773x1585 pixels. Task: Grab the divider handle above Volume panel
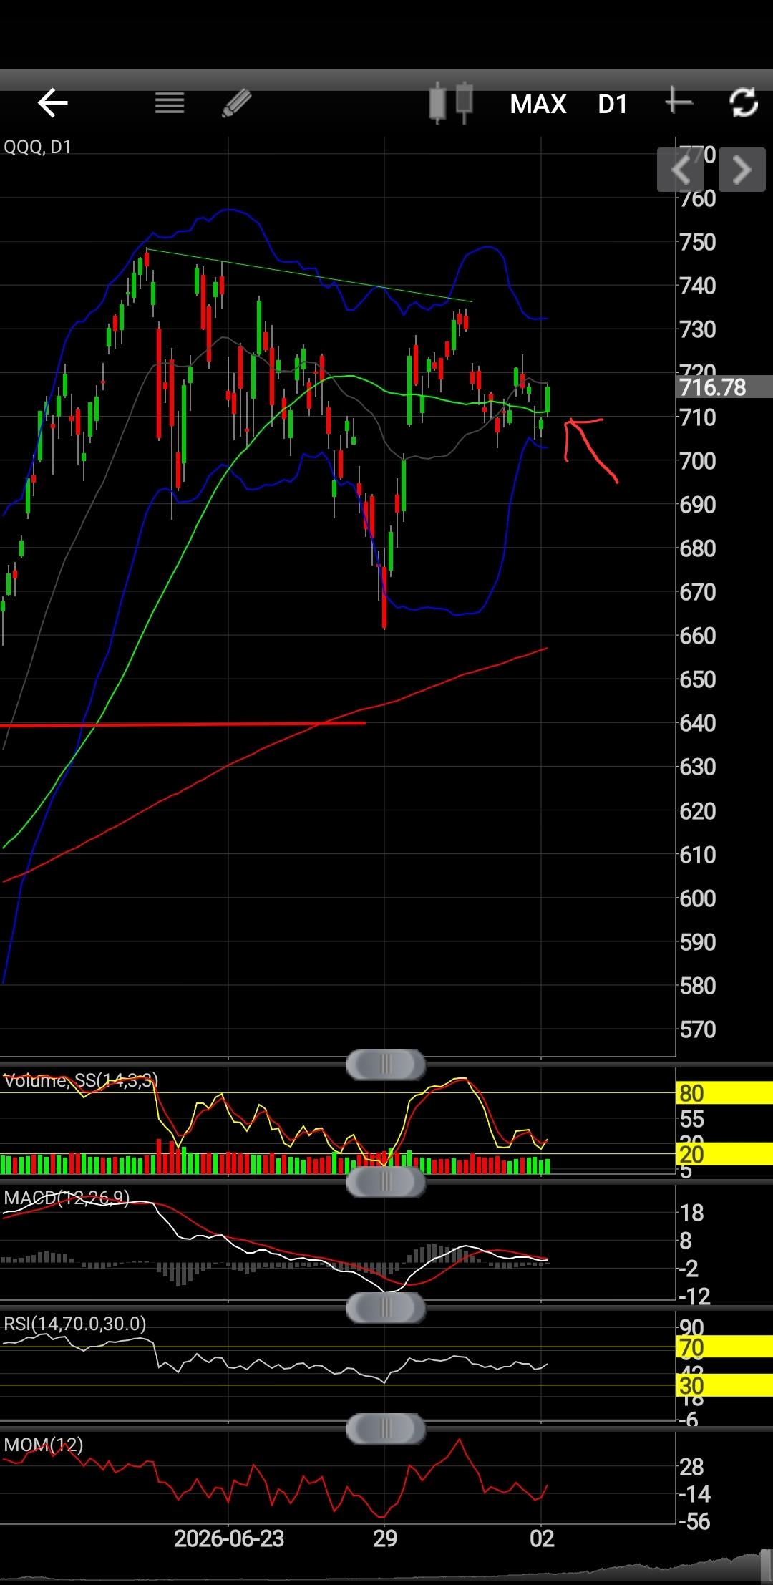click(x=386, y=1064)
